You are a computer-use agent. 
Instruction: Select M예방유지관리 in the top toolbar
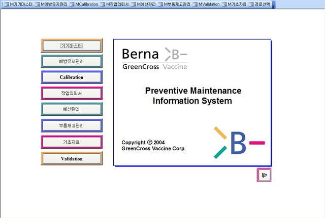[51, 5]
